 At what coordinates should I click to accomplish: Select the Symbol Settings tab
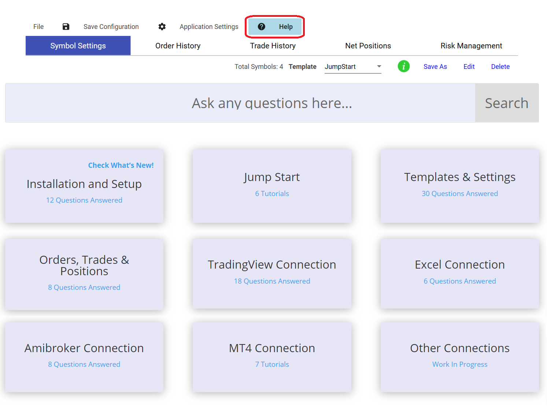[78, 46]
